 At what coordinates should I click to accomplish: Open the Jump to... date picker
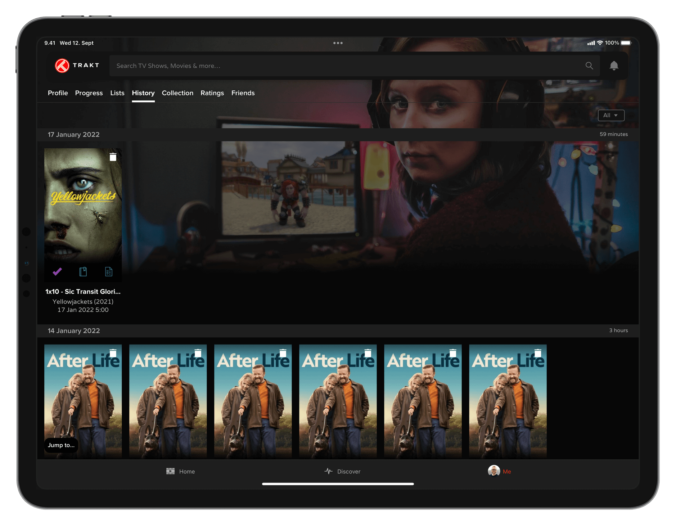(61, 445)
